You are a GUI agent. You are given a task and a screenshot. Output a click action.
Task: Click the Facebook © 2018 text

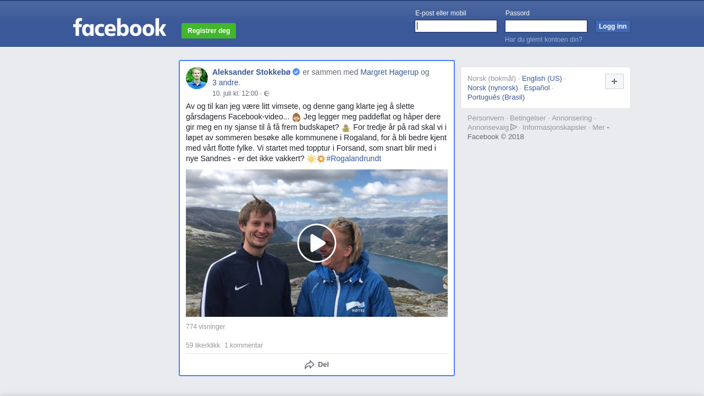point(496,136)
